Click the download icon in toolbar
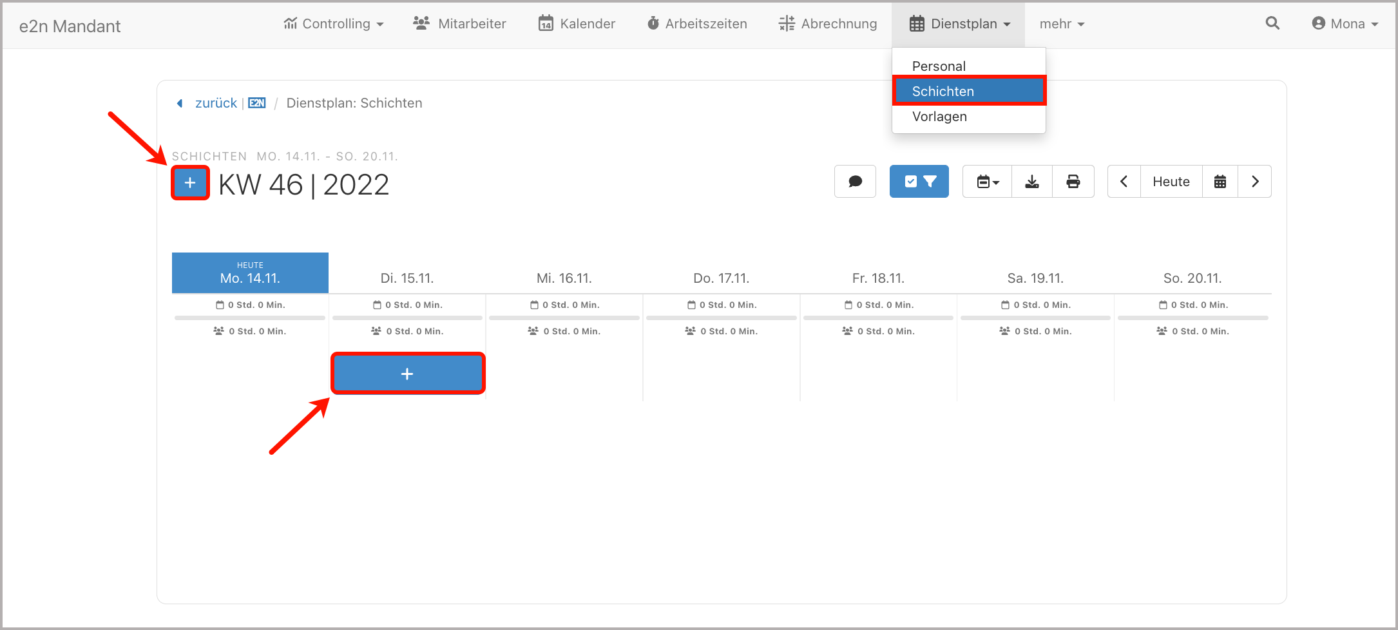This screenshot has height=630, width=1398. click(1032, 182)
